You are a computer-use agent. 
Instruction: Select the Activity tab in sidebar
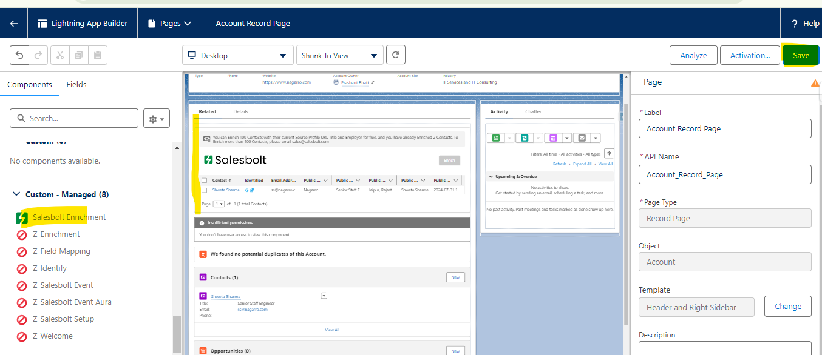click(499, 111)
